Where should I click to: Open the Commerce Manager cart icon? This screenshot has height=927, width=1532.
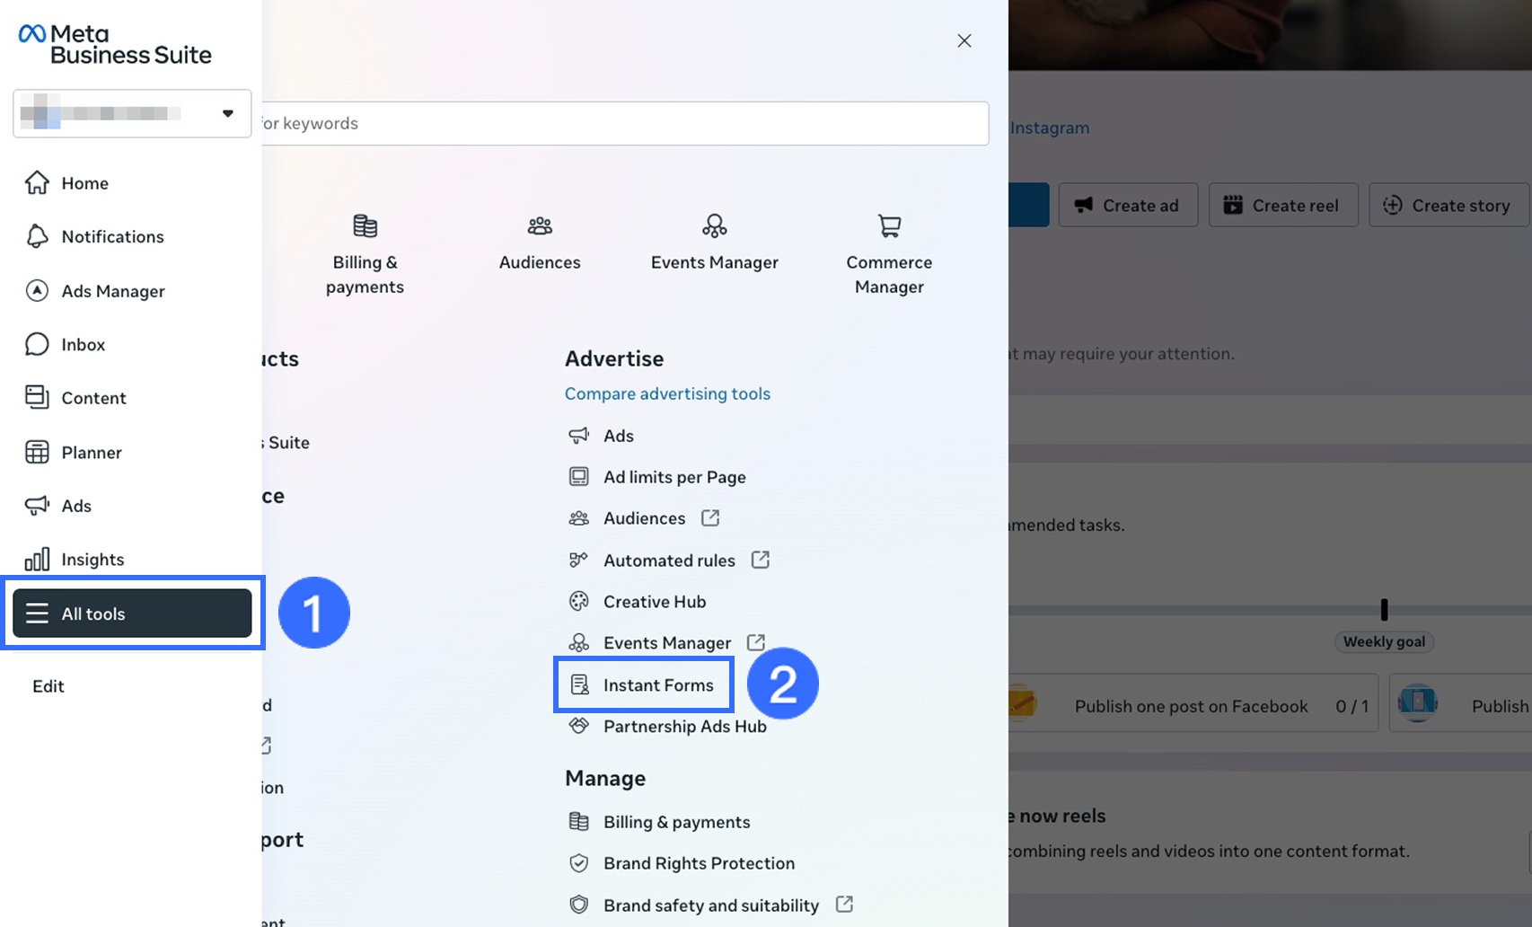click(x=889, y=225)
